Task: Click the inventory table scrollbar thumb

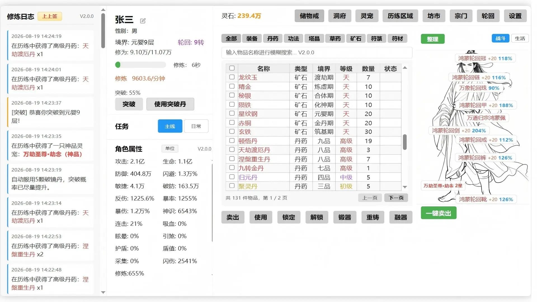Action: pyautogui.click(x=405, y=142)
